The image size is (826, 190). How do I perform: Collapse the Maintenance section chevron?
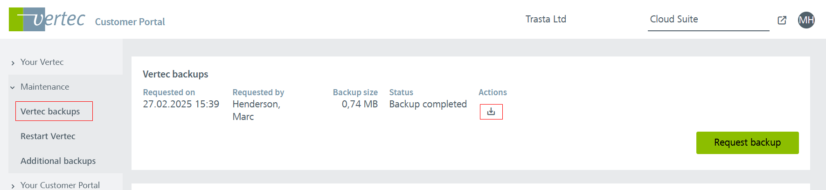pyautogui.click(x=13, y=87)
